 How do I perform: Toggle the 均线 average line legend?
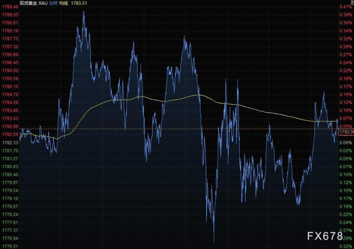[x=64, y=3]
